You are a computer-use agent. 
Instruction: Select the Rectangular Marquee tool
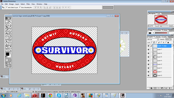tap(7, 21)
